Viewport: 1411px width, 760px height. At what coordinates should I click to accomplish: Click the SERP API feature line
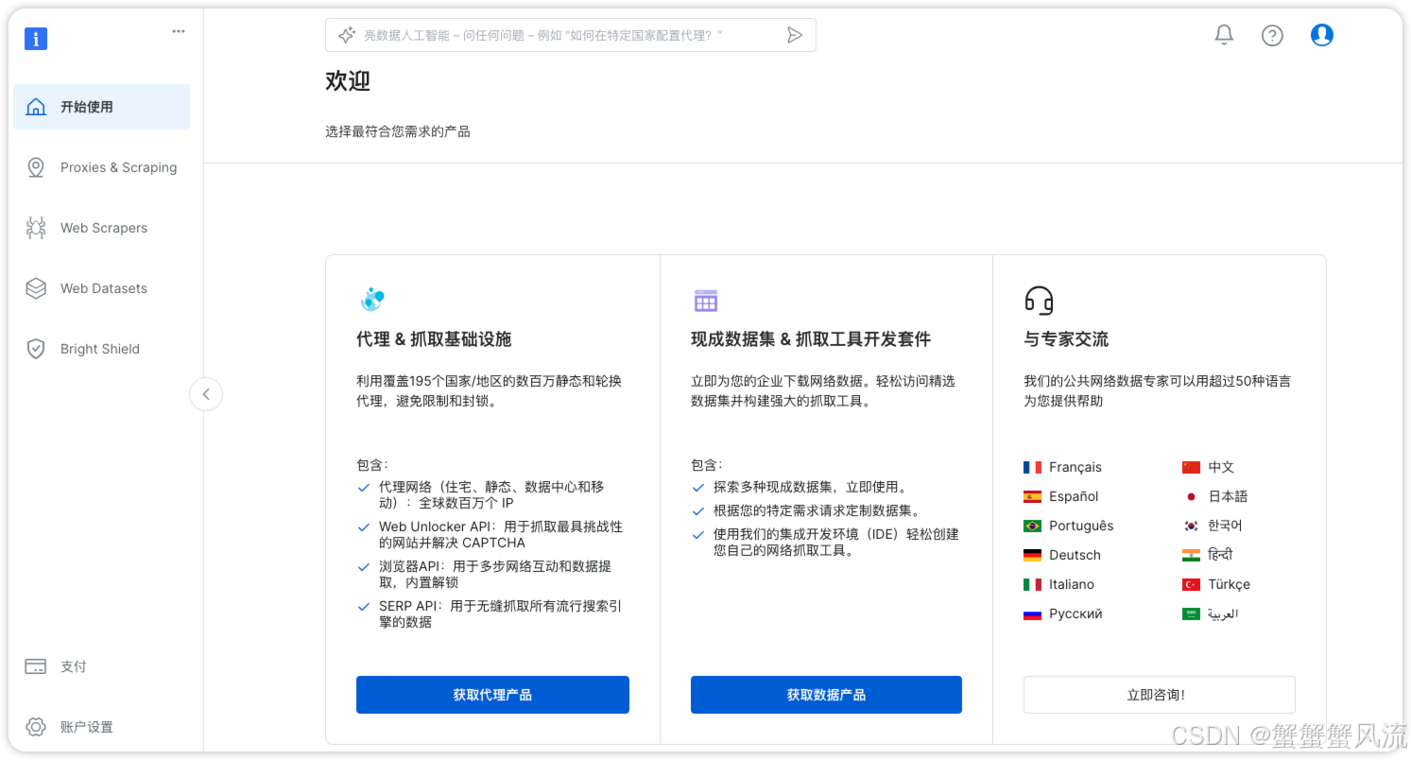pyautogui.click(x=500, y=614)
